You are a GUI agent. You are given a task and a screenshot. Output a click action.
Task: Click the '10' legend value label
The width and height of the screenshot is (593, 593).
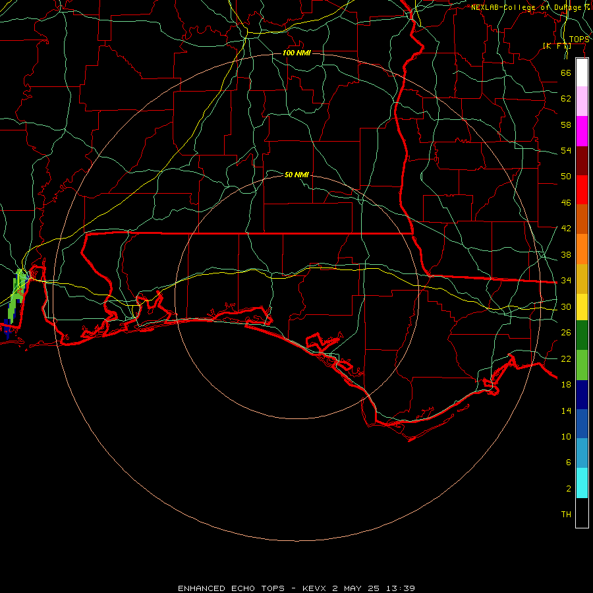click(566, 436)
